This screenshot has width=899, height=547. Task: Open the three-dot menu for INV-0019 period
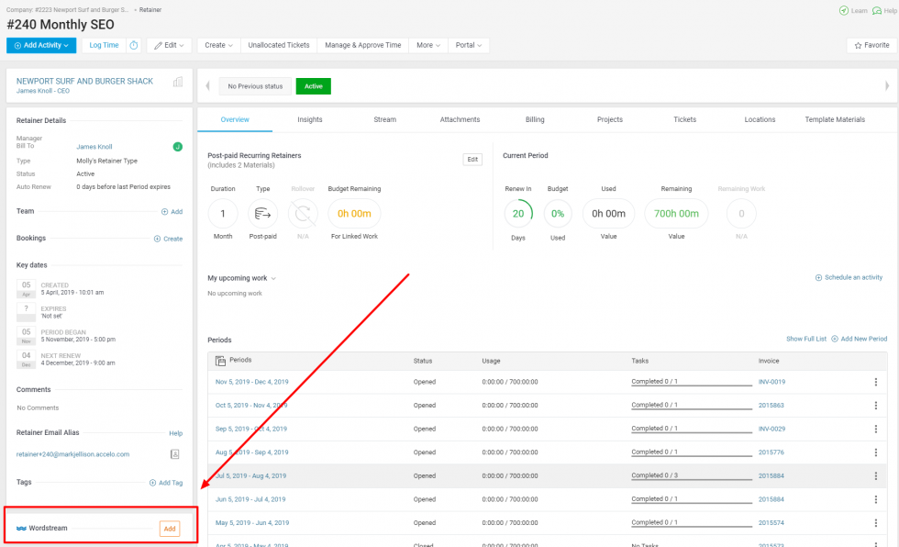(x=875, y=382)
